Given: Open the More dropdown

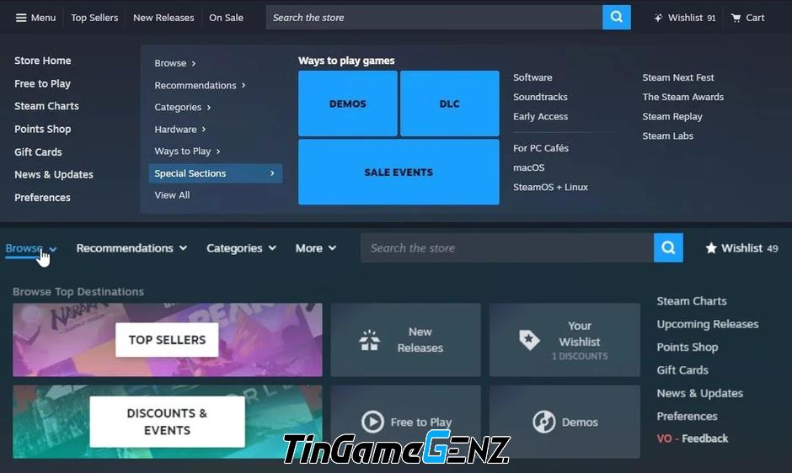Looking at the screenshot, I should [316, 247].
